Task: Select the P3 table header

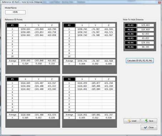Action: [x=12, y=79]
